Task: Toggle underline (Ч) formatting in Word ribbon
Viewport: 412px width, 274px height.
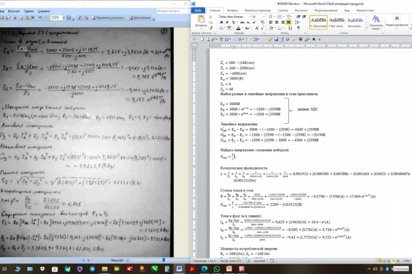Action: (233, 22)
